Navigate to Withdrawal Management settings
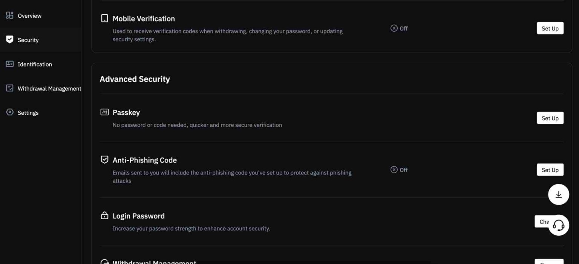Viewport: 579px width, 264px height. coord(49,88)
